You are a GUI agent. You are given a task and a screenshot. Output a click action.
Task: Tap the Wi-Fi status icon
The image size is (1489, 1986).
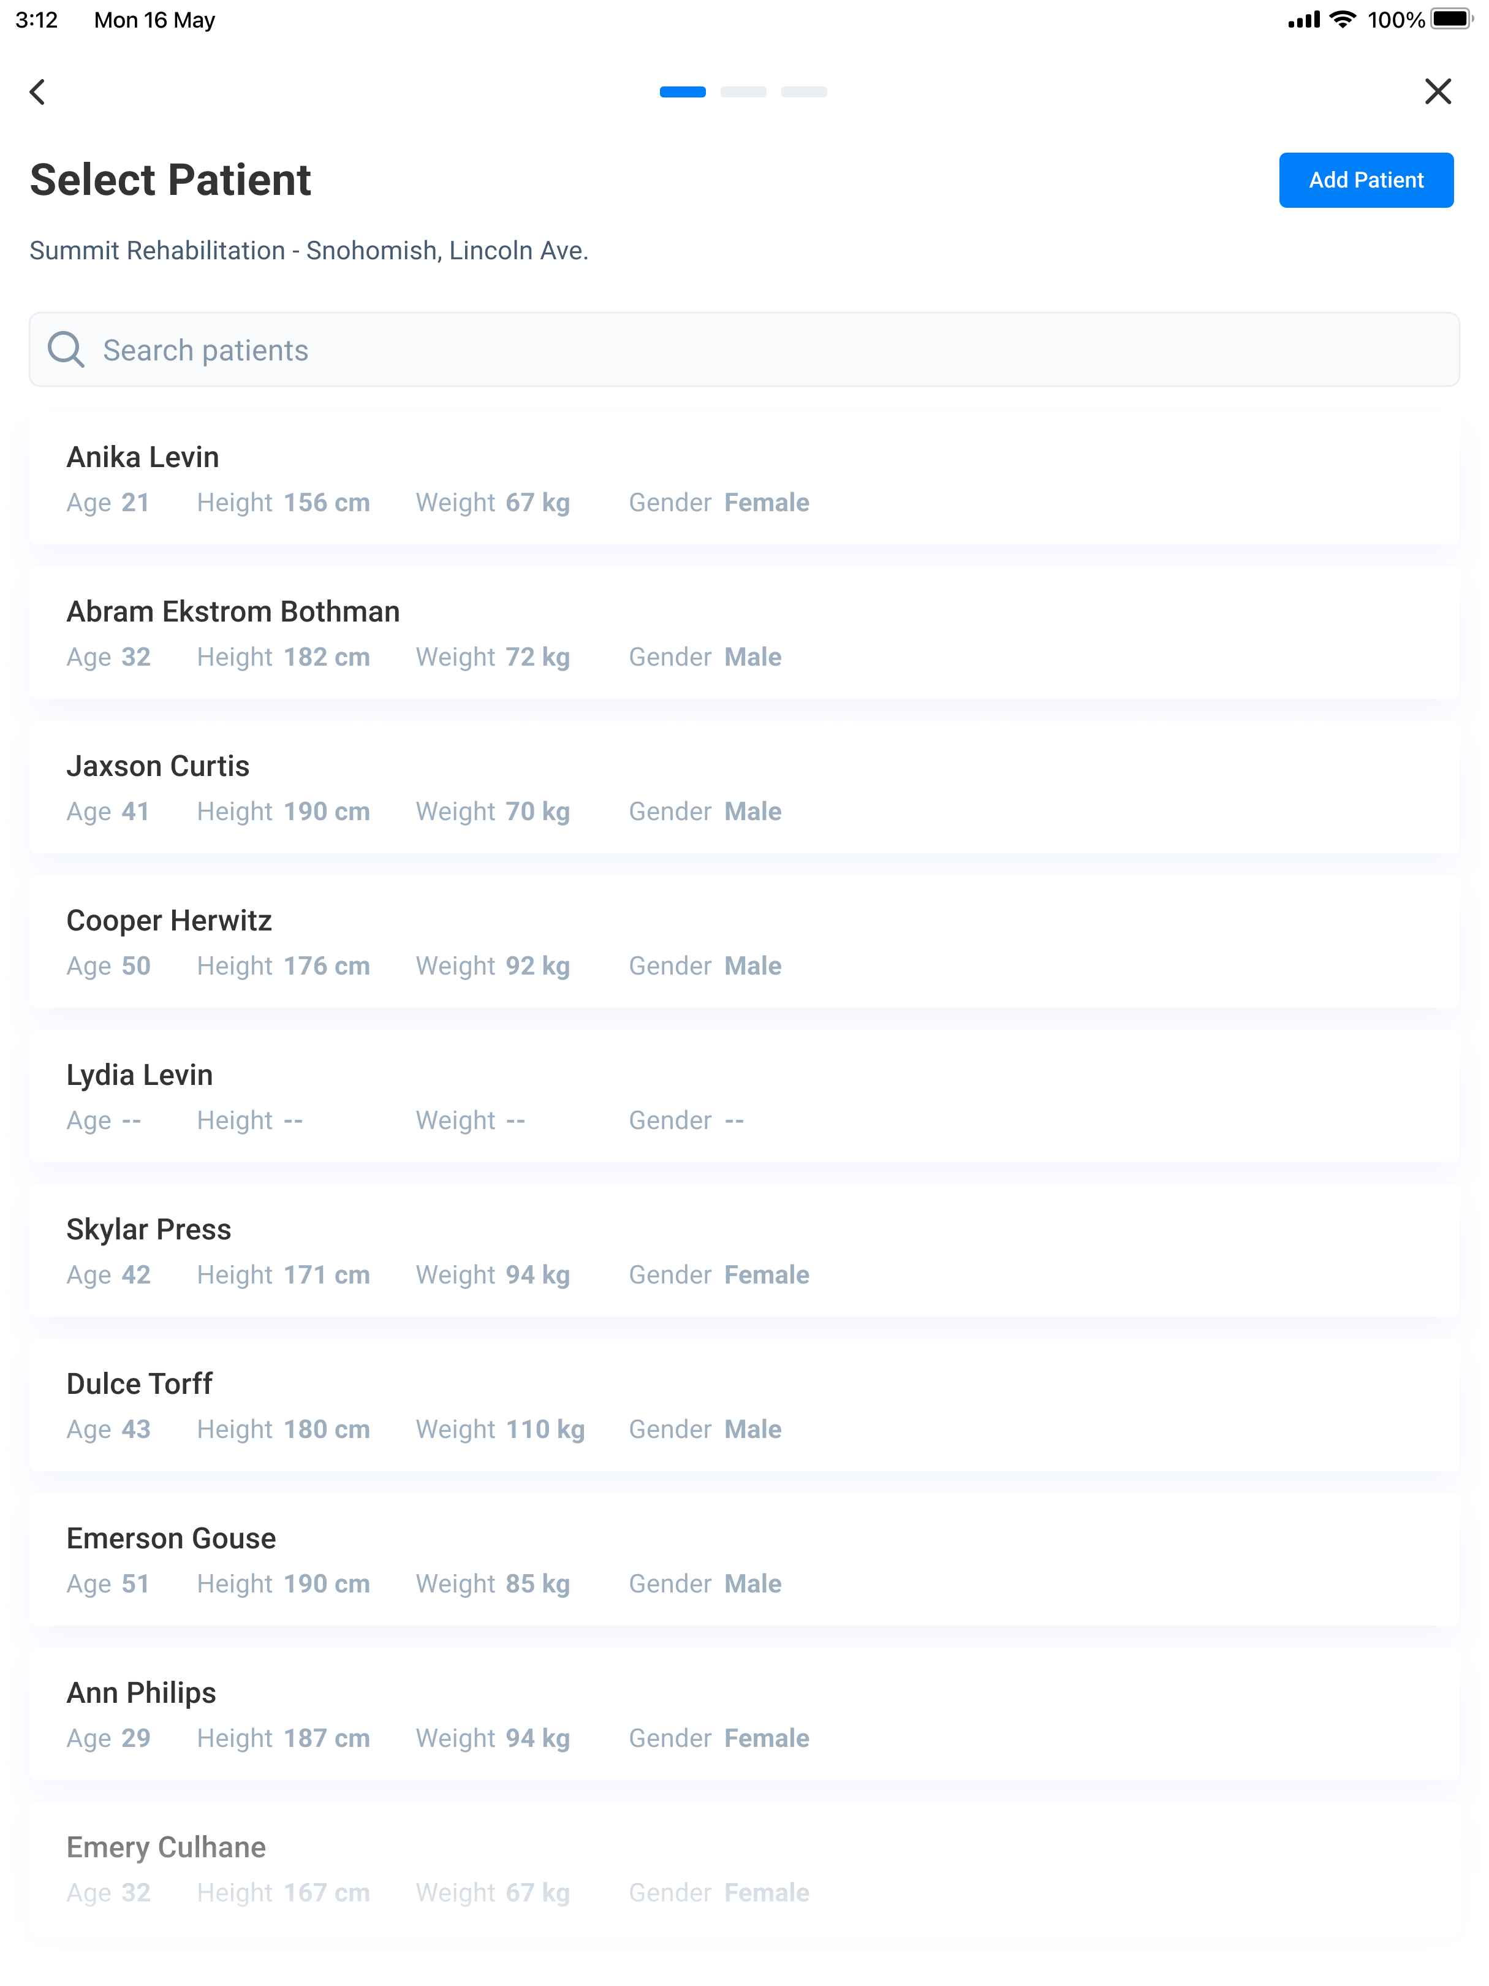click(1342, 20)
